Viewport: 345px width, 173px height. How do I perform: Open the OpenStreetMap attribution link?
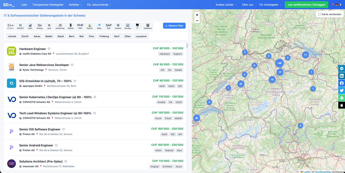click(x=323, y=172)
